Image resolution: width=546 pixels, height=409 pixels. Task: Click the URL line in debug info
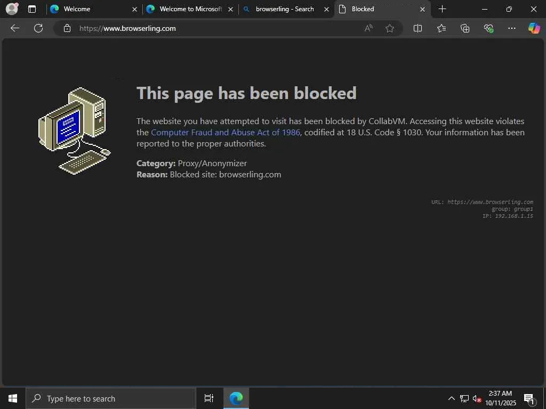(x=482, y=202)
